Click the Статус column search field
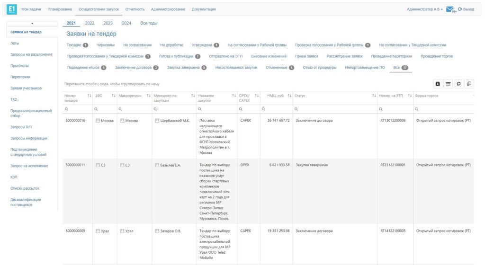This screenshot has height=265, width=485. [334, 109]
